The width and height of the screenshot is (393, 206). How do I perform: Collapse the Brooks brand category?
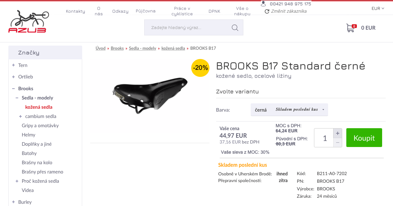pos(13,89)
